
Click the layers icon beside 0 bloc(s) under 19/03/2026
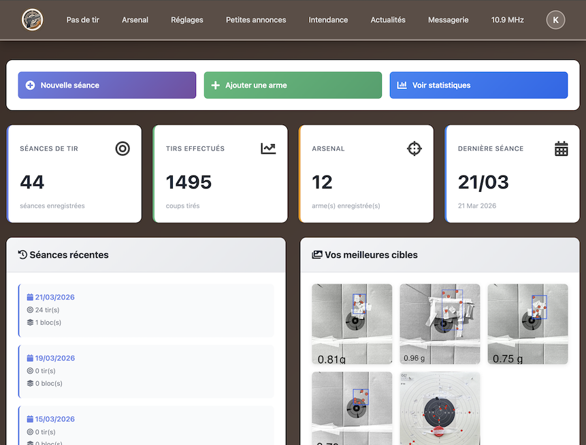click(30, 383)
